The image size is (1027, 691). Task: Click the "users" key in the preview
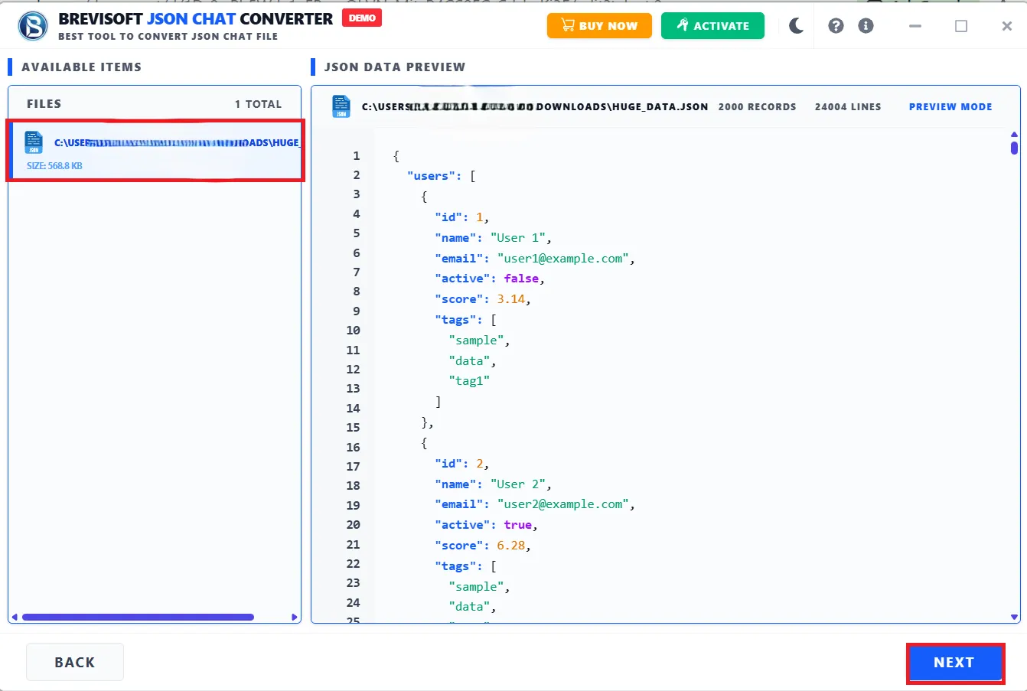(x=431, y=176)
